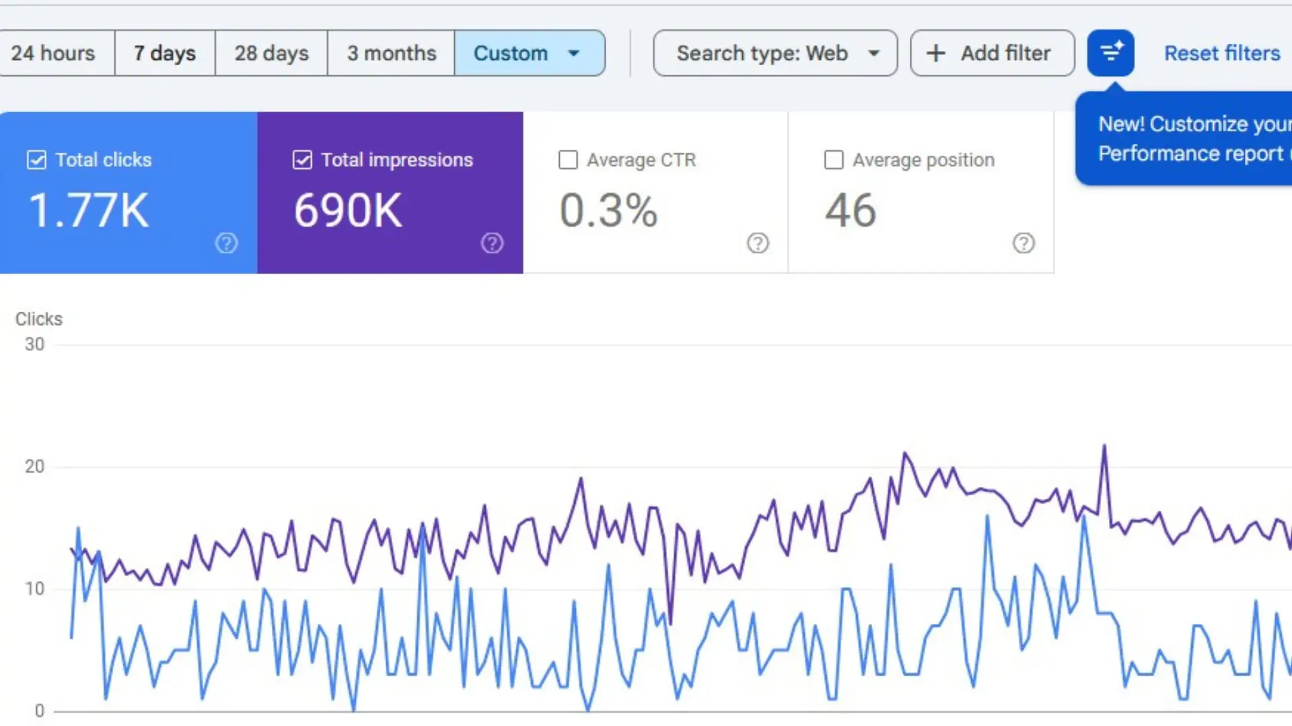Click the plus icon in Add filter
This screenshot has width=1292, height=726.
pos(935,53)
